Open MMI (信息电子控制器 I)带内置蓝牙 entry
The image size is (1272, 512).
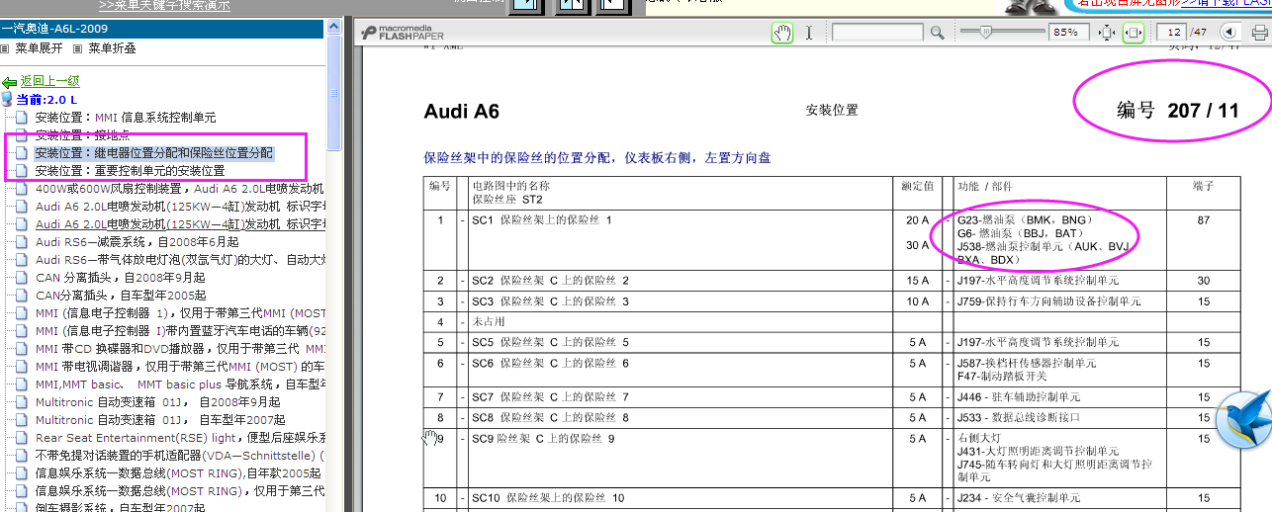coord(180,331)
